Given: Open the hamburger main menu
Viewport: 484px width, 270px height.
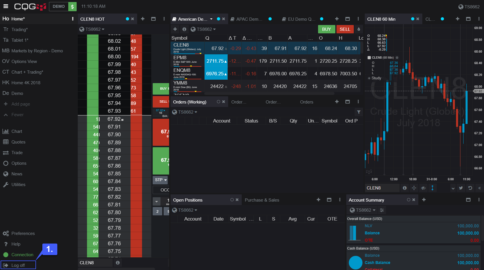Looking at the screenshot, I should click(6, 6).
